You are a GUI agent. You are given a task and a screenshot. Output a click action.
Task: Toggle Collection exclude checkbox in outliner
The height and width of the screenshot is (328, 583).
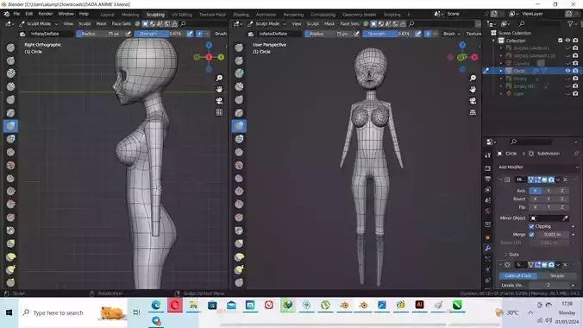561,41
